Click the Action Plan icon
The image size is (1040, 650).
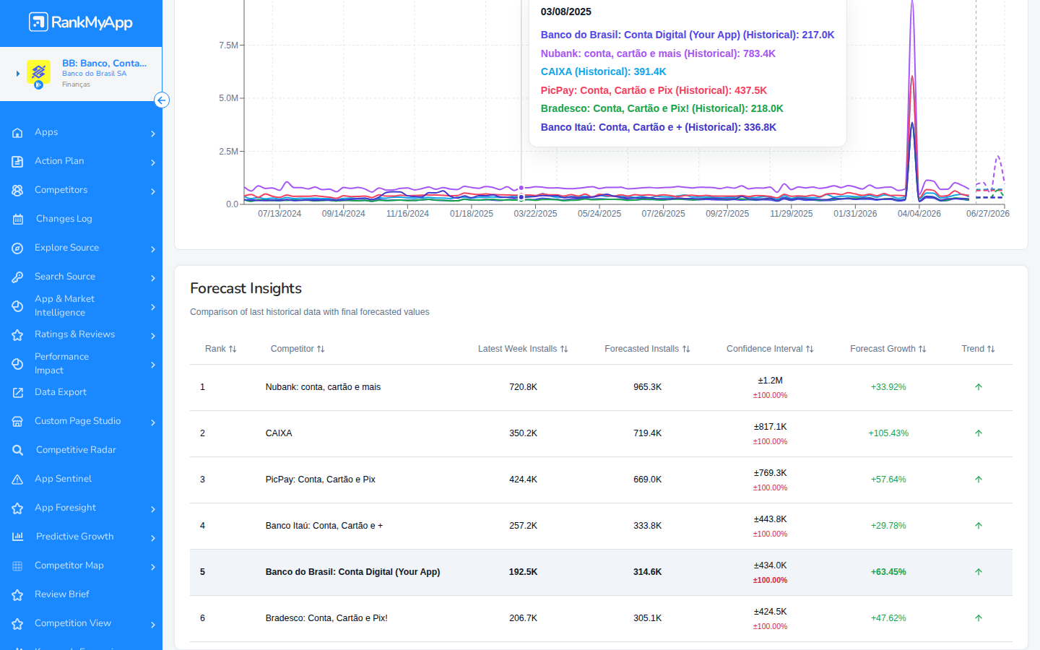(x=17, y=162)
